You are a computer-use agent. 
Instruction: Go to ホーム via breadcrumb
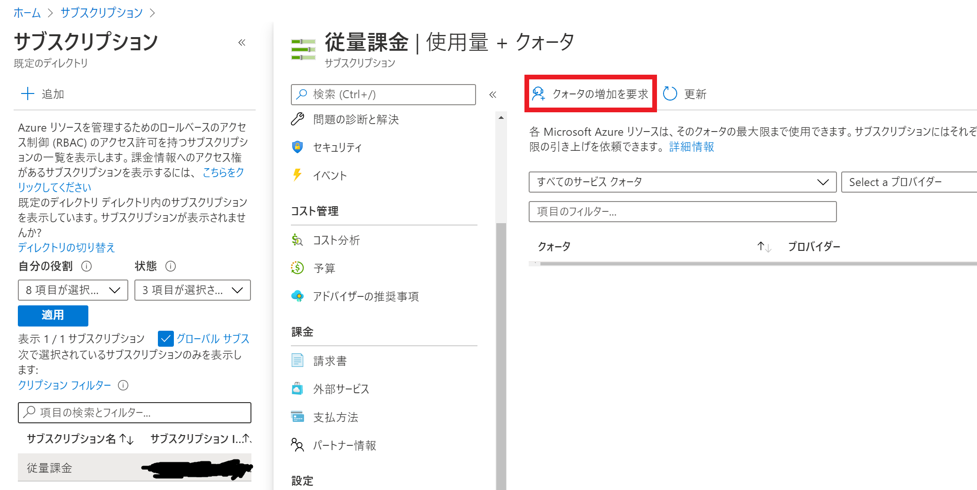pyautogui.click(x=27, y=13)
